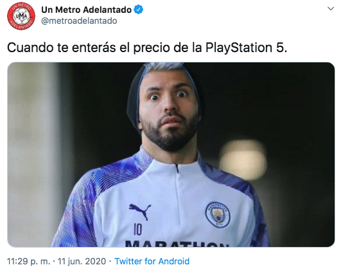
Task: Click the Puma logo on the jersey
Action: pyautogui.click(x=140, y=211)
